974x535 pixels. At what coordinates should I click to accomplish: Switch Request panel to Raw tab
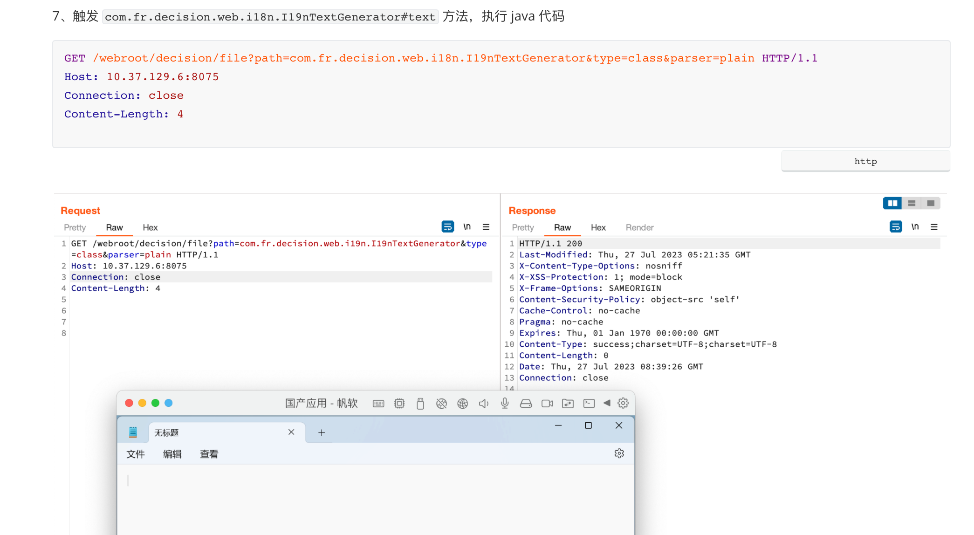pos(114,227)
